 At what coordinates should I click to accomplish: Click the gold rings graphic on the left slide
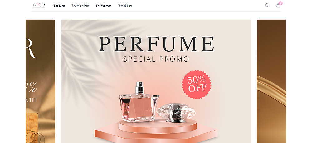[x=34, y=137]
